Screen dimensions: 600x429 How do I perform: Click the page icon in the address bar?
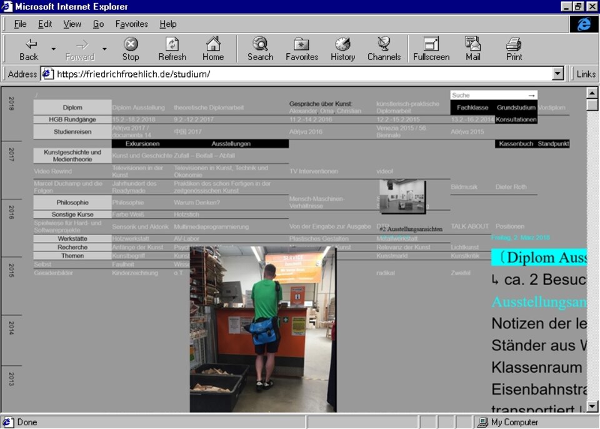(x=47, y=74)
